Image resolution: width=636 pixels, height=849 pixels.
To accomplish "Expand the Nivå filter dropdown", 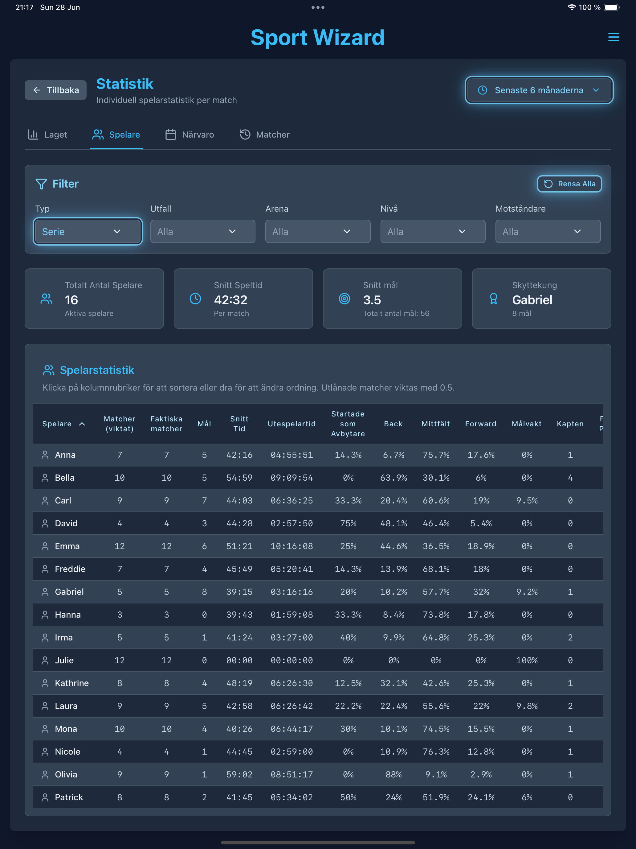I will 433,231.
